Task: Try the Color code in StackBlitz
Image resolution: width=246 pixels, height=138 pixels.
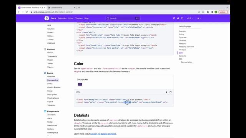Action: click(166, 92)
